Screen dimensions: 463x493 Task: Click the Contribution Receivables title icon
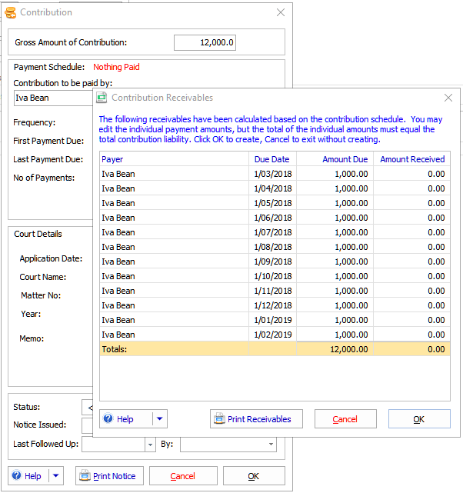[102, 98]
